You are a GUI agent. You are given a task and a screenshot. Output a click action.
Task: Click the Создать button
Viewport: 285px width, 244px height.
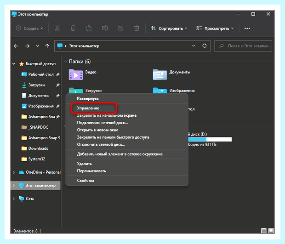pyautogui.click(x=29, y=28)
